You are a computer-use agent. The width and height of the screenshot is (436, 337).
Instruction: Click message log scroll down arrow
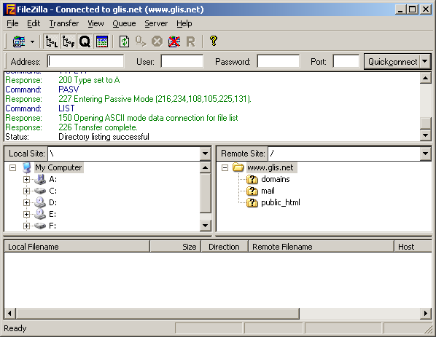coord(426,135)
